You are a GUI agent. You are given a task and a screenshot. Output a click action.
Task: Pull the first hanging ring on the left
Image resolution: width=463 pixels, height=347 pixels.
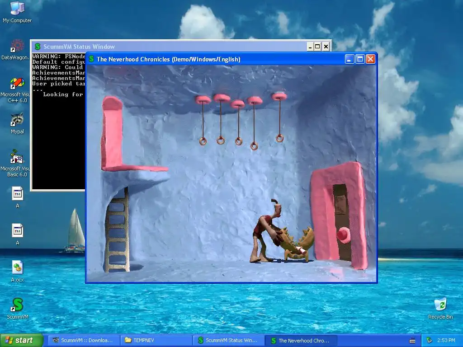(203, 141)
